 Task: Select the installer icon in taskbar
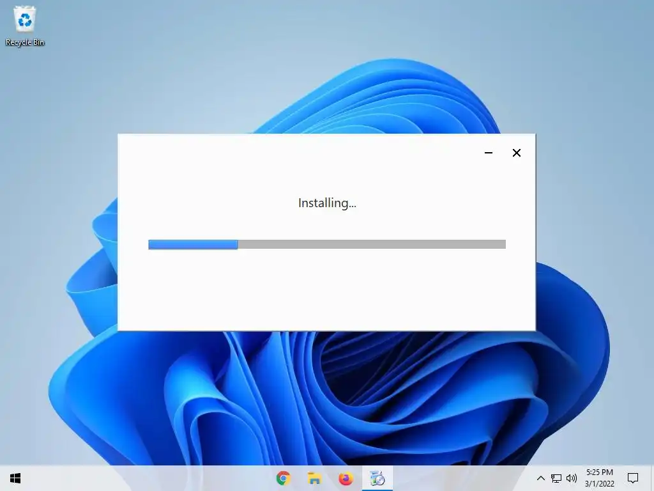(377, 478)
